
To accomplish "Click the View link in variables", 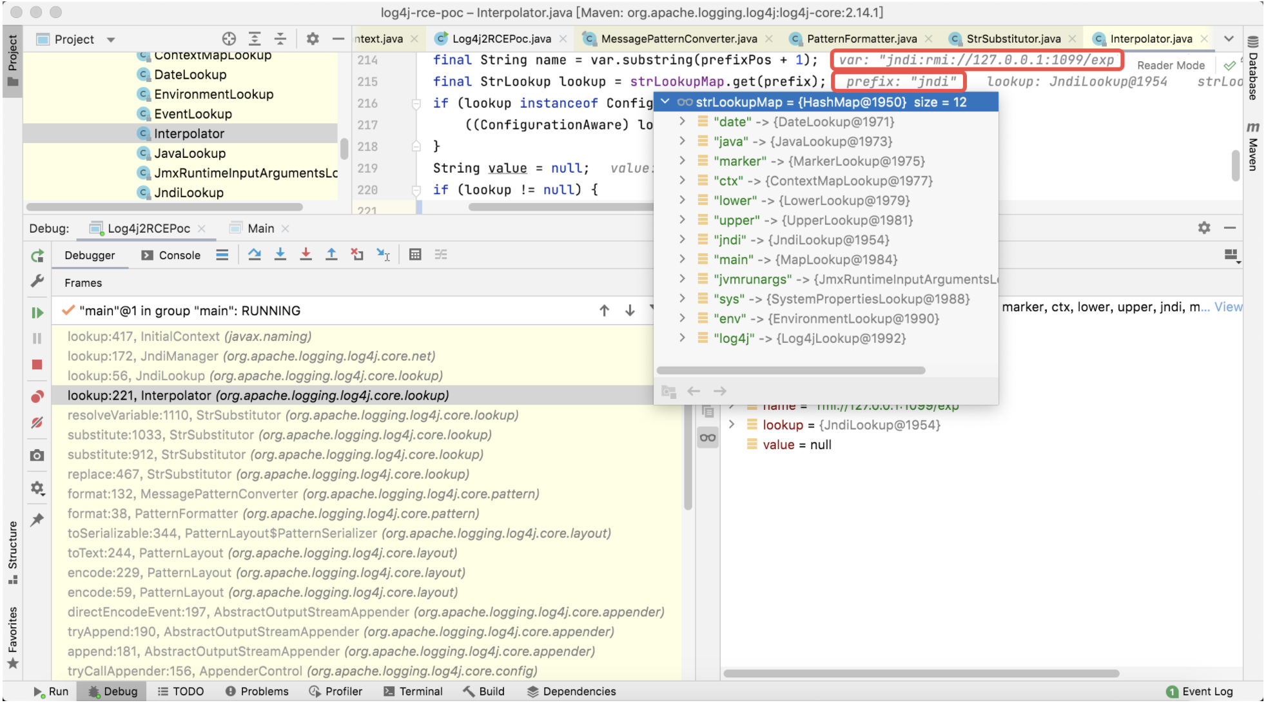I will (x=1228, y=307).
